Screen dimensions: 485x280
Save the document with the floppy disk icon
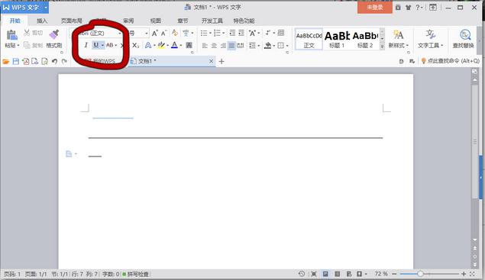[16, 61]
